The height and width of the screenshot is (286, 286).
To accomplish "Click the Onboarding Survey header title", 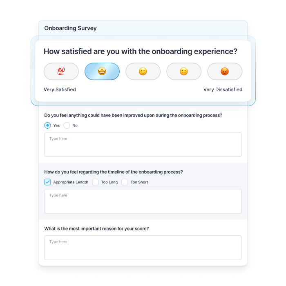I will (x=70, y=28).
